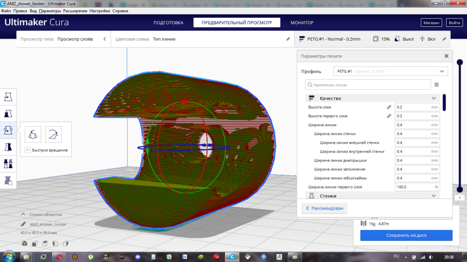Click the color scheme edit pencil icon
Screen dimensions: 467x262
tap(288, 39)
